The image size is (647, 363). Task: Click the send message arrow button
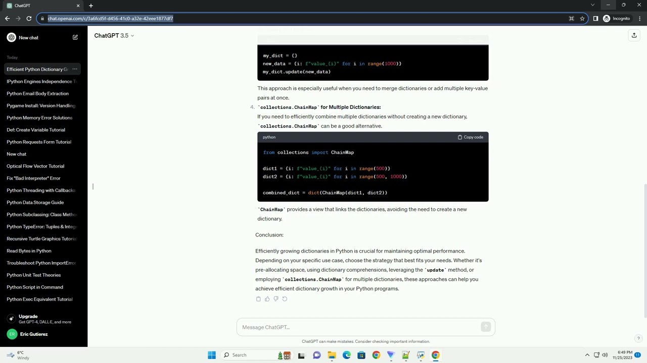click(486, 327)
